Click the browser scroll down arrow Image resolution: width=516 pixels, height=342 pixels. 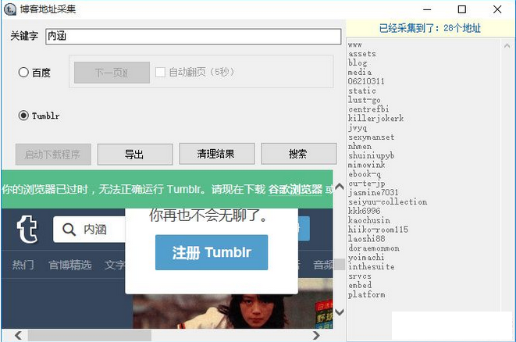pyautogui.click(x=339, y=312)
